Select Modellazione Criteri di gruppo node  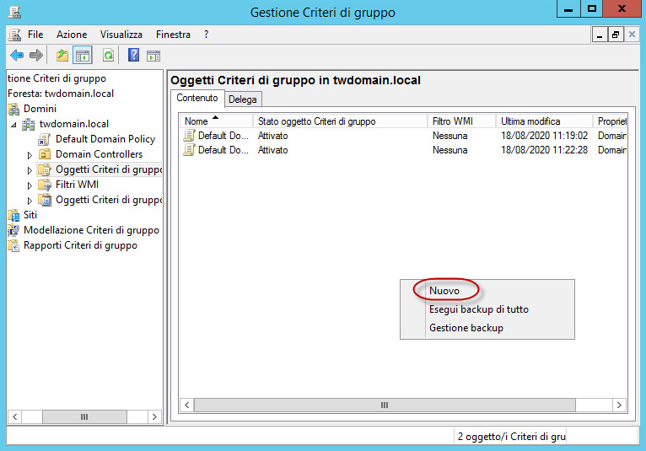91,230
